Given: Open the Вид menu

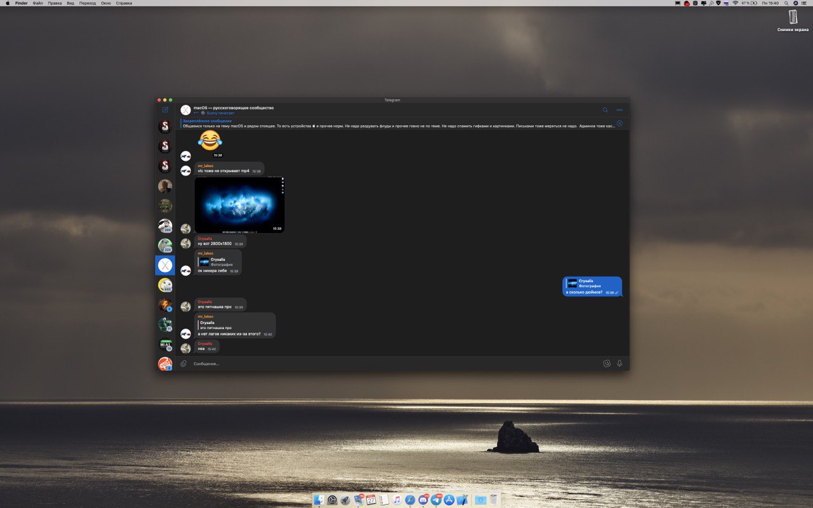Looking at the screenshot, I should click(71, 3).
